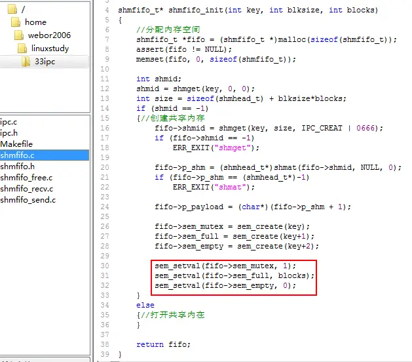Screen dimensions: 412x362
Task: Click the //分配内存空间 comment
Action: point(168,30)
